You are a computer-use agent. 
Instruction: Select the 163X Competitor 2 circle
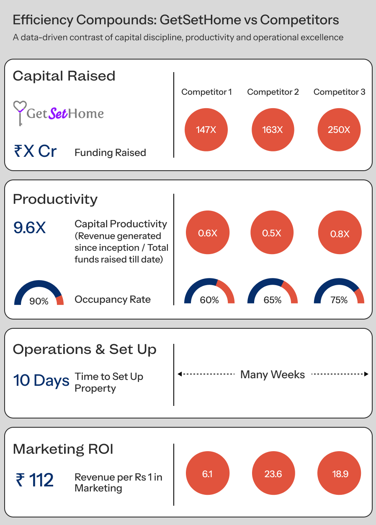click(x=273, y=130)
